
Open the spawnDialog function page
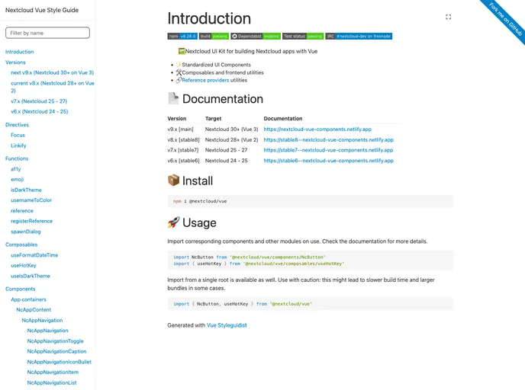click(25, 232)
